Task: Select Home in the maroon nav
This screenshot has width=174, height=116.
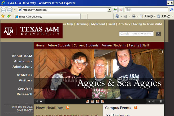Action: (x=40, y=45)
